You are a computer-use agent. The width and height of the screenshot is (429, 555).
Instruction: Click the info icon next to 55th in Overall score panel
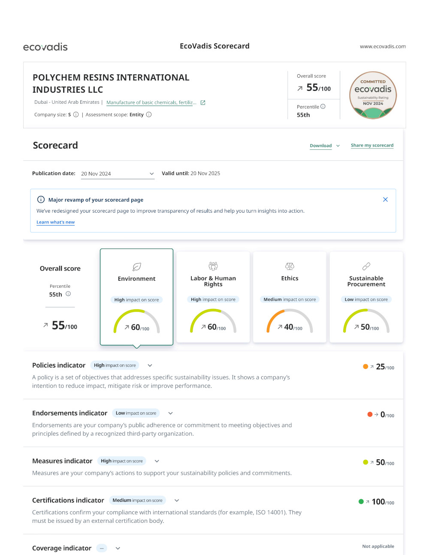[x=68, y=294]
